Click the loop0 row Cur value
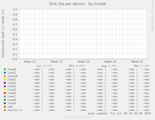 [44, 69]
